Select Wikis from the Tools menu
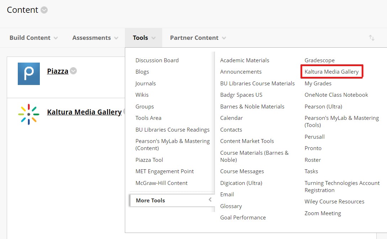Screen dimensions: 387x239 (x=142, y=95)
